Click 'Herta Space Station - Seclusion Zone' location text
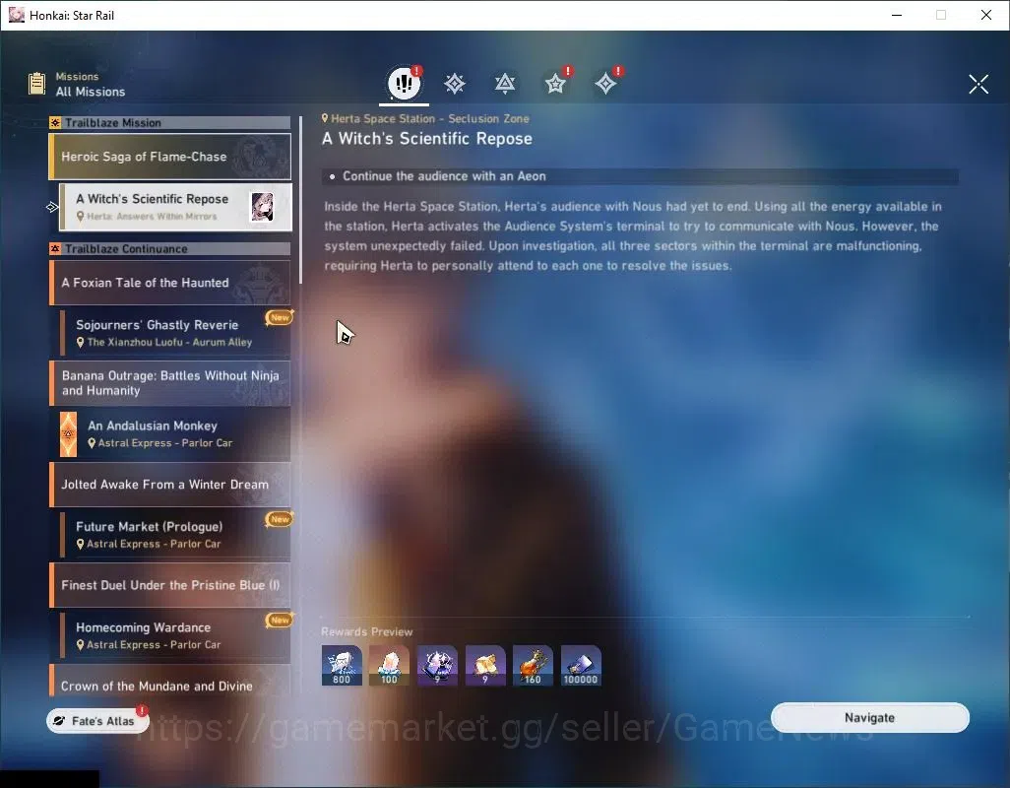1010x788 pixels. pyautogui.click(x=430, y=118)
